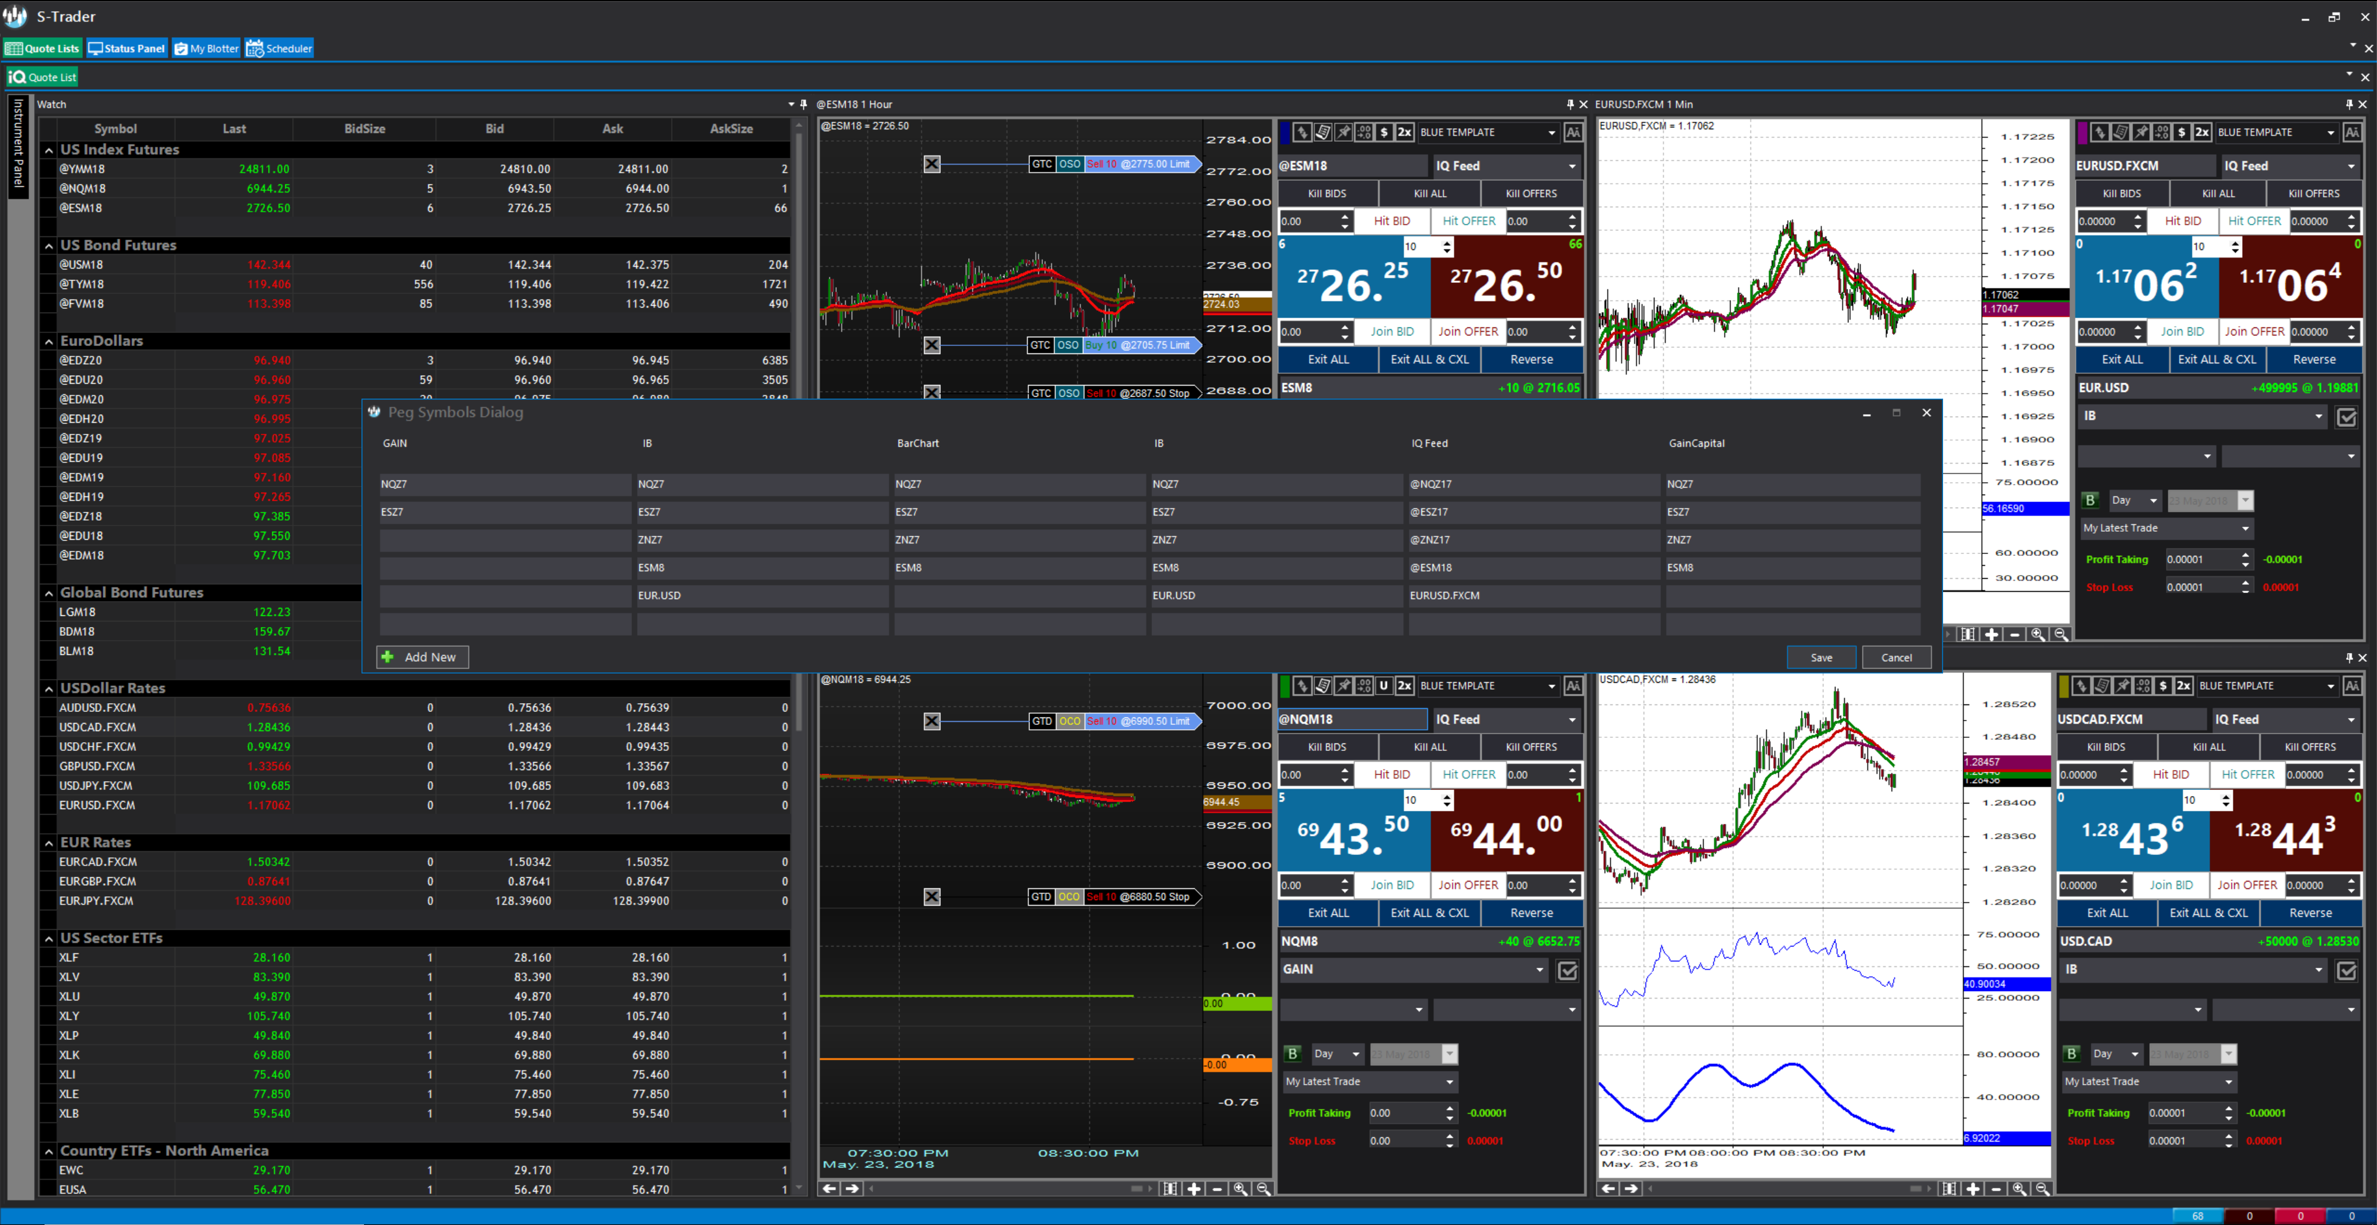Toggle the dollar sign icon in EURUSD.FXCM panel
Screen dimensions: 2377x1225
2181,132
